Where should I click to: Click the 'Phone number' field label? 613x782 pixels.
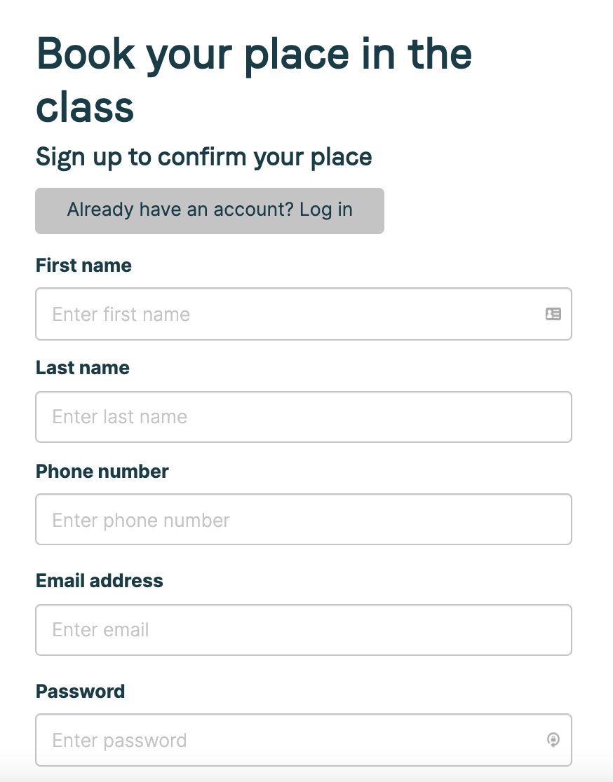(102, 471)
